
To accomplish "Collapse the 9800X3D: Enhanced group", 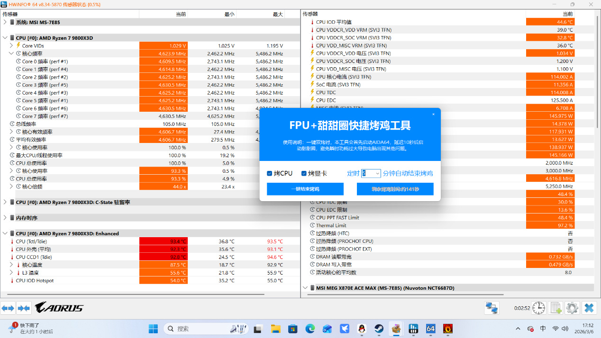I will [x=5, y=233].
